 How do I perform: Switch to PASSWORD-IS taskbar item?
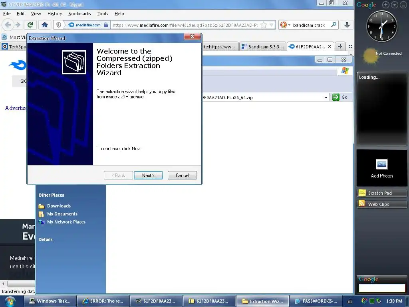(x=316, y=301)
